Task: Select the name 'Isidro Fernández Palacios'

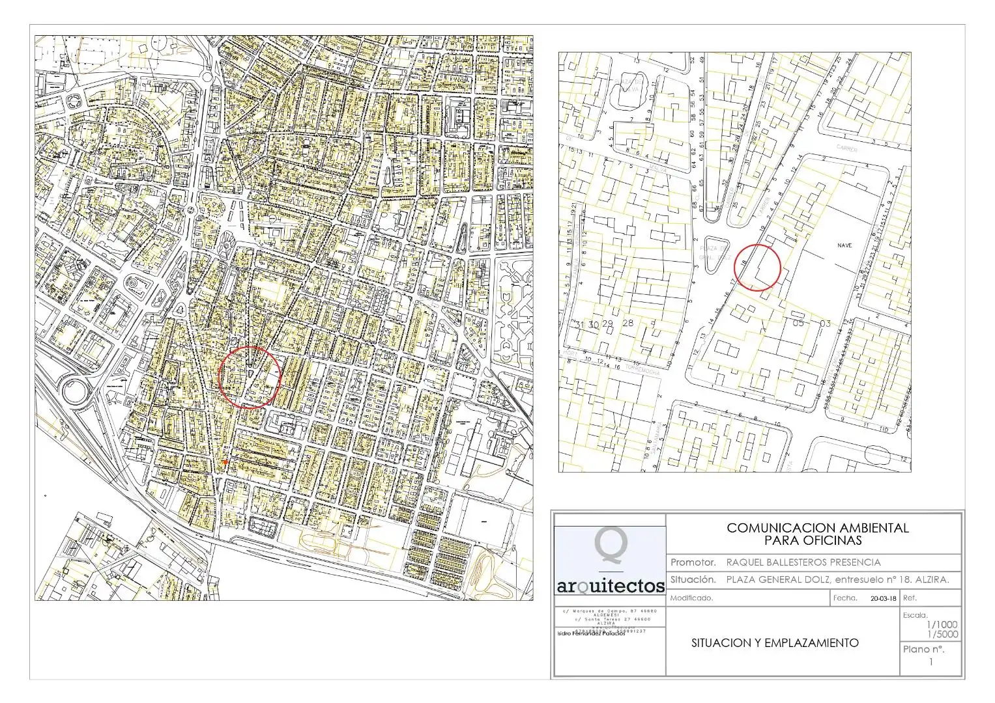Action: point(592,633)
